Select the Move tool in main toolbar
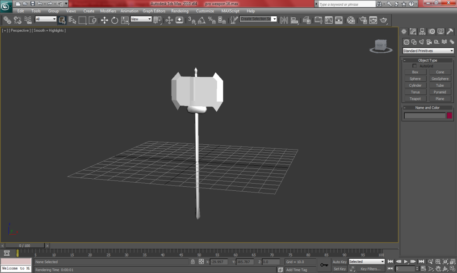 click(105, 20)
